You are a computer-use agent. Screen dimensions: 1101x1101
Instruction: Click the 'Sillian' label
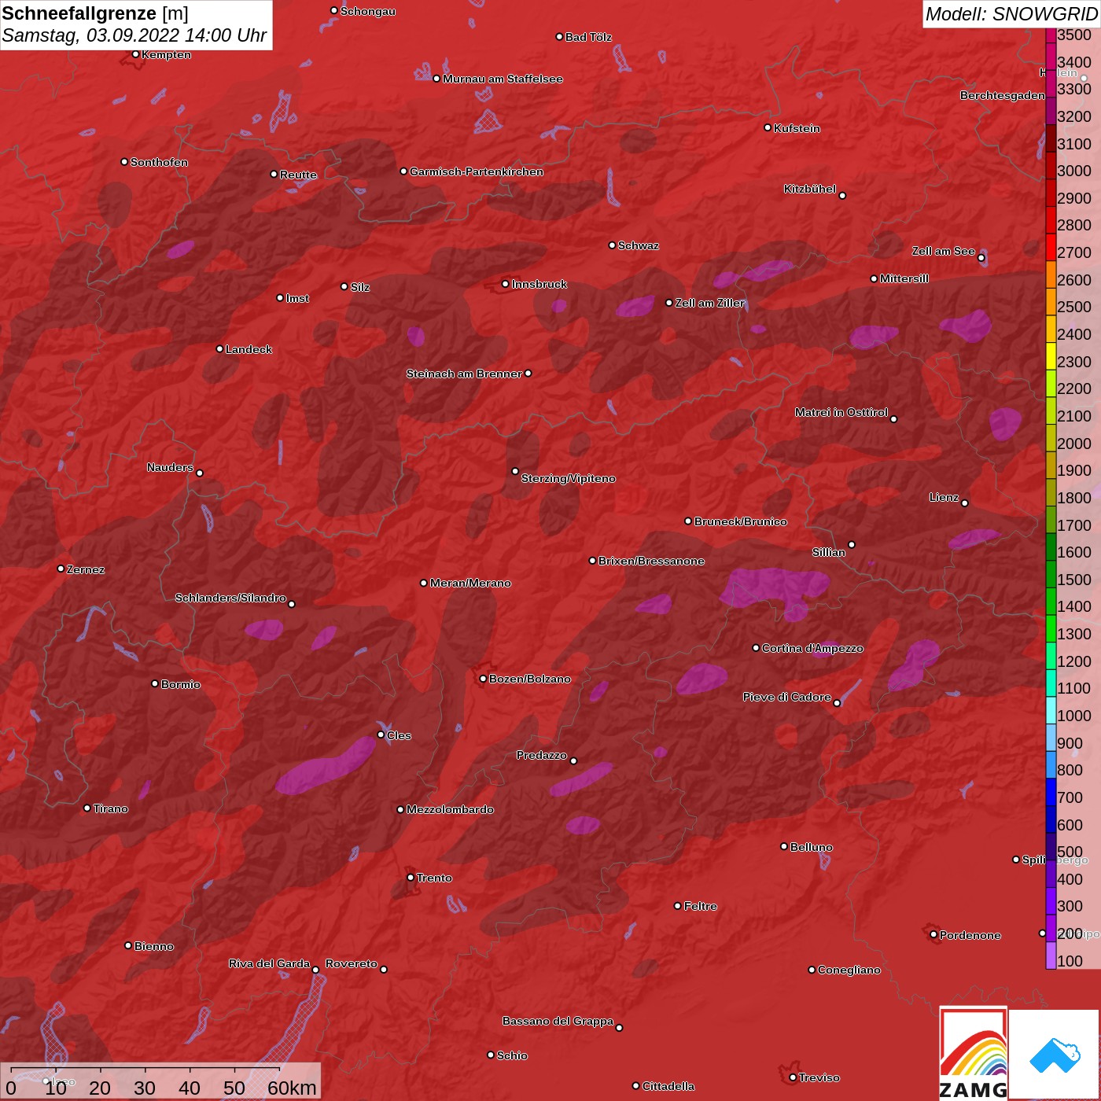point(829,552)
